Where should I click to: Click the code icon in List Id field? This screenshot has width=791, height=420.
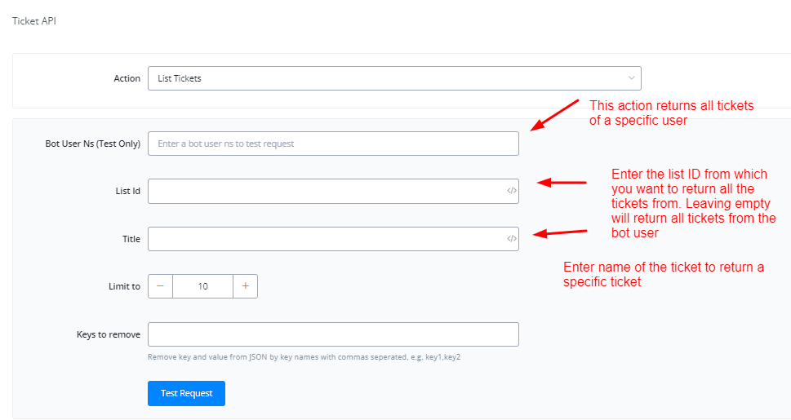coord(512,191)
